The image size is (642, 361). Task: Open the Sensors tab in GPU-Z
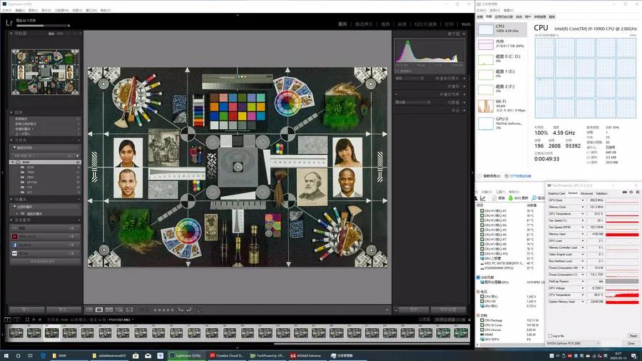572,193
